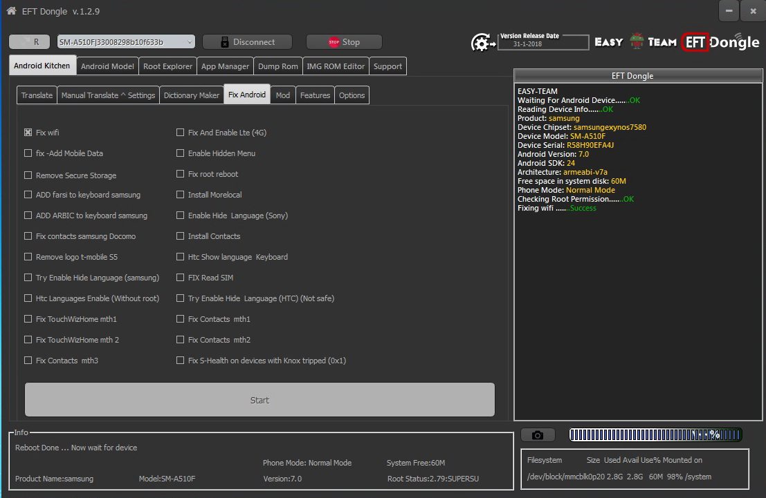Enable fix -Add Mobile Data checkbox
Viewport: 766px width, 498px height.
coord(28,153)
